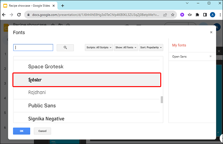
Task: Open the Sort: Popularity dropdown
Action: tap(151, 48)
